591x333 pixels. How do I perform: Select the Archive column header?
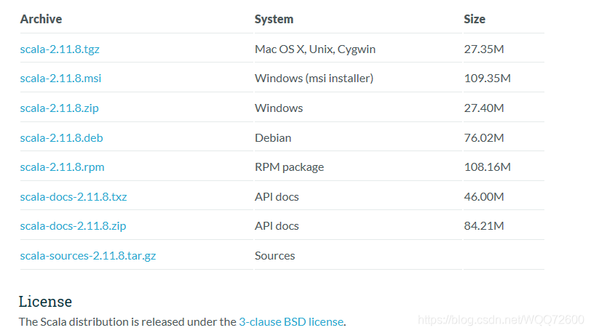[41, 19]
